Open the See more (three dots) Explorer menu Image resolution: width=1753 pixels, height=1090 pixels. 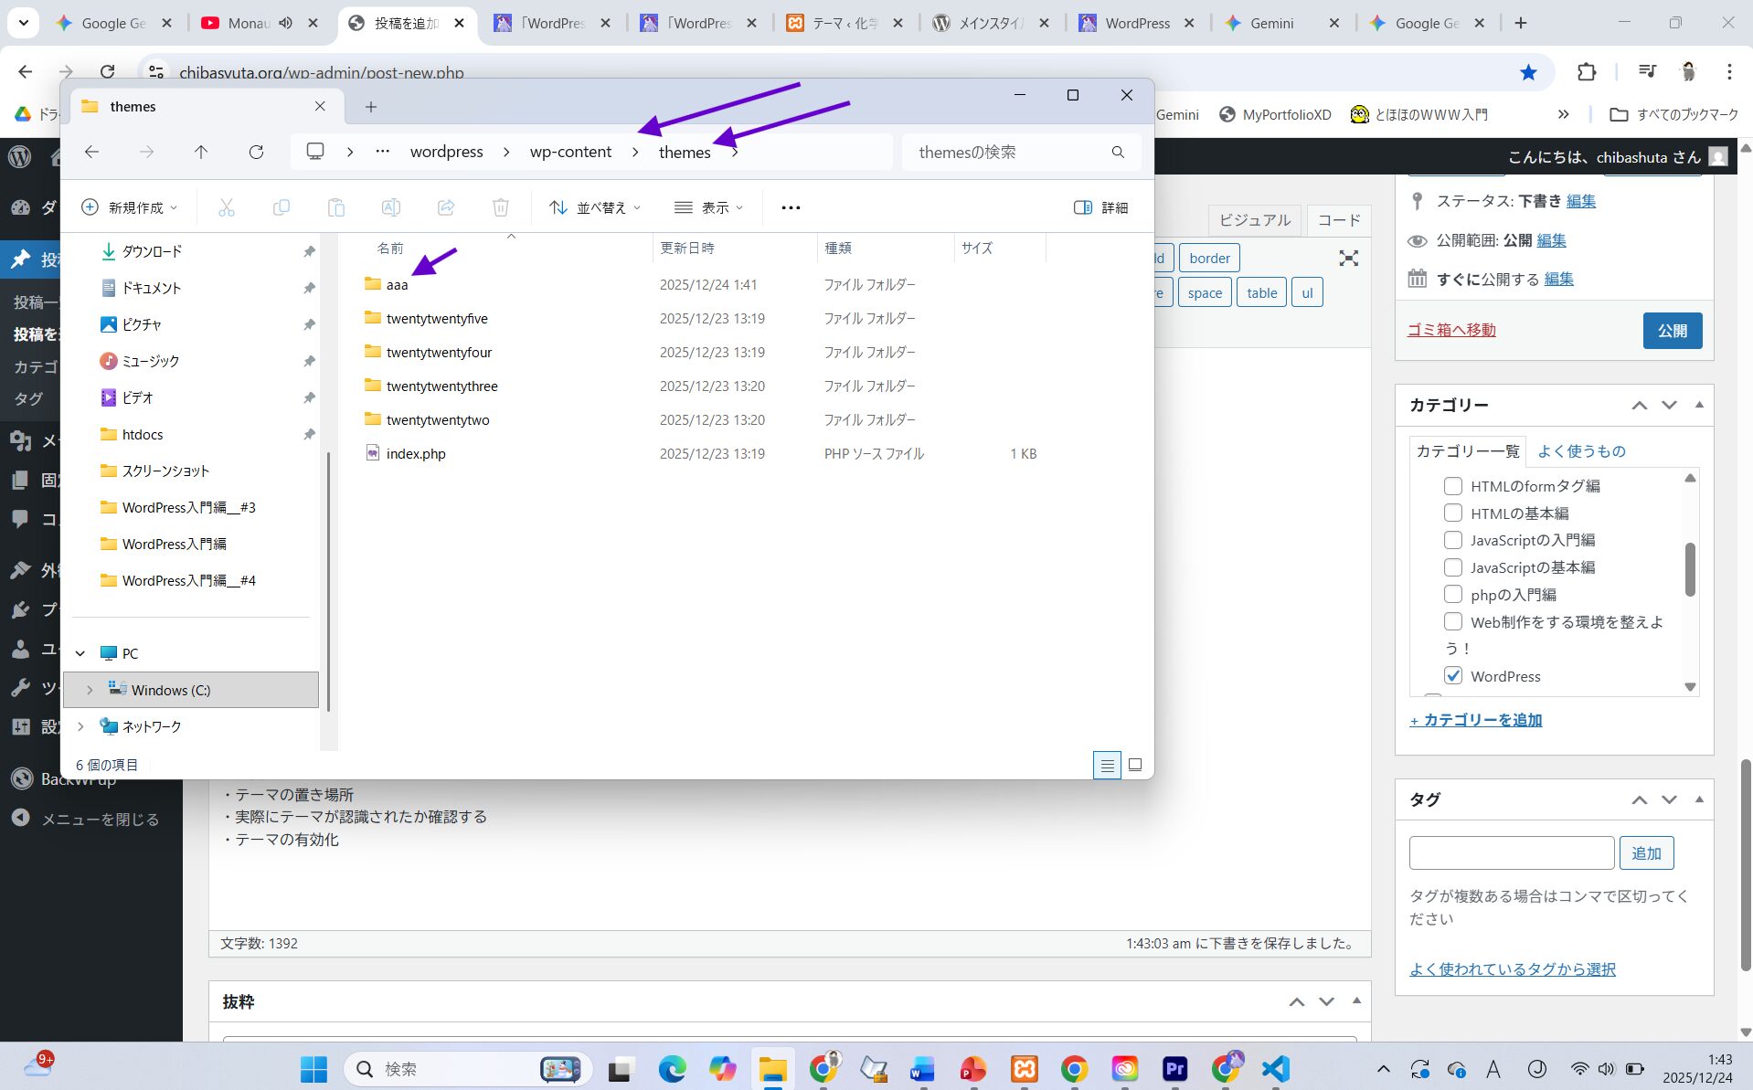pos(791,207)
